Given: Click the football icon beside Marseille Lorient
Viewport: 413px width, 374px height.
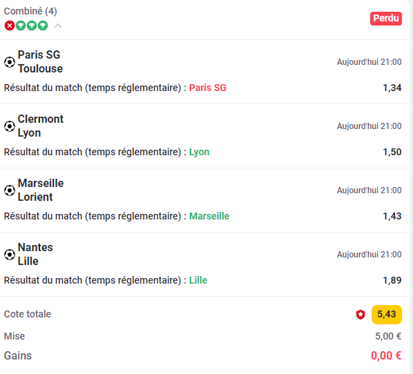Looking at the screenshot, I should (10, 190).
